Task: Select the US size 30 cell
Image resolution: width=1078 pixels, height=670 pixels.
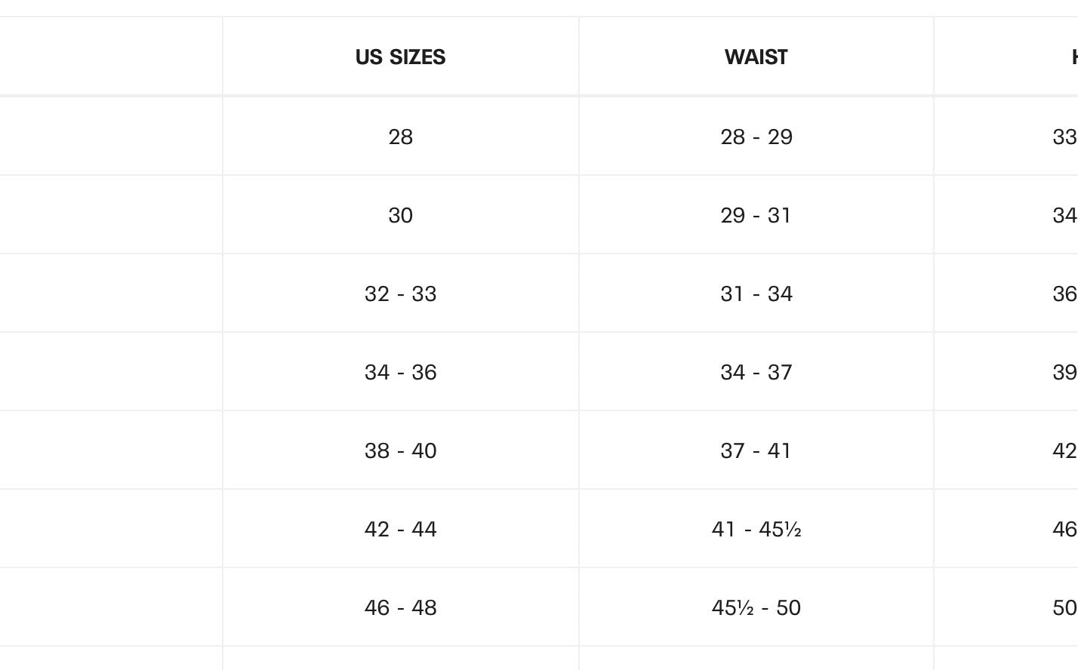Action: [x=400, y=215]
